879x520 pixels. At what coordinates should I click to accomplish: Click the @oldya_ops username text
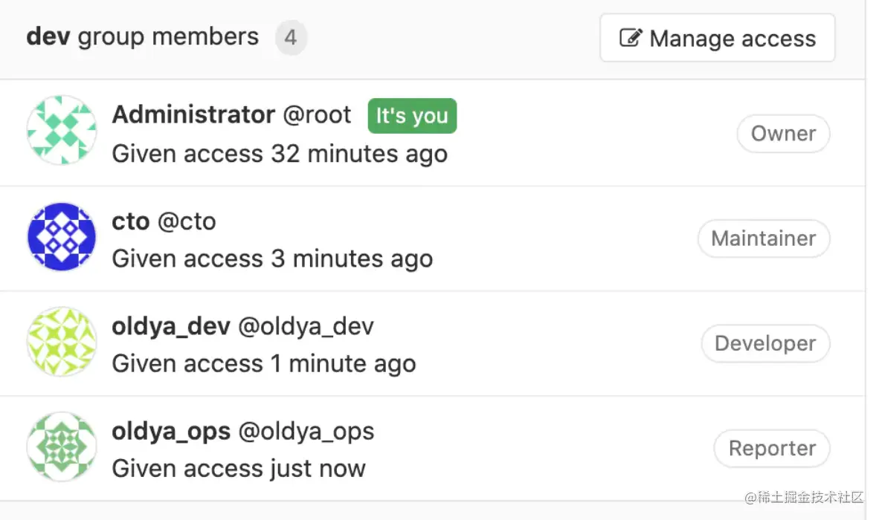pyautogui.click(x=306, y=432)
